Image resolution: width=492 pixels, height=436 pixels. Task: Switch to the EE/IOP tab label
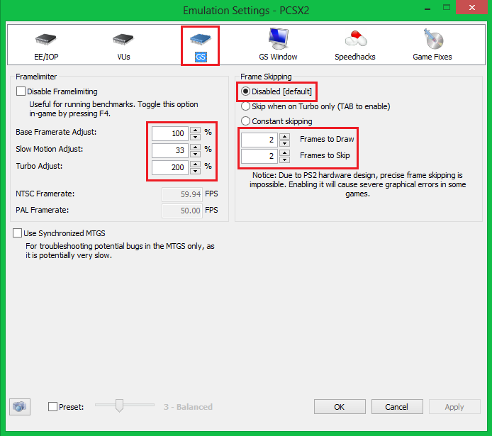point(46,57)
